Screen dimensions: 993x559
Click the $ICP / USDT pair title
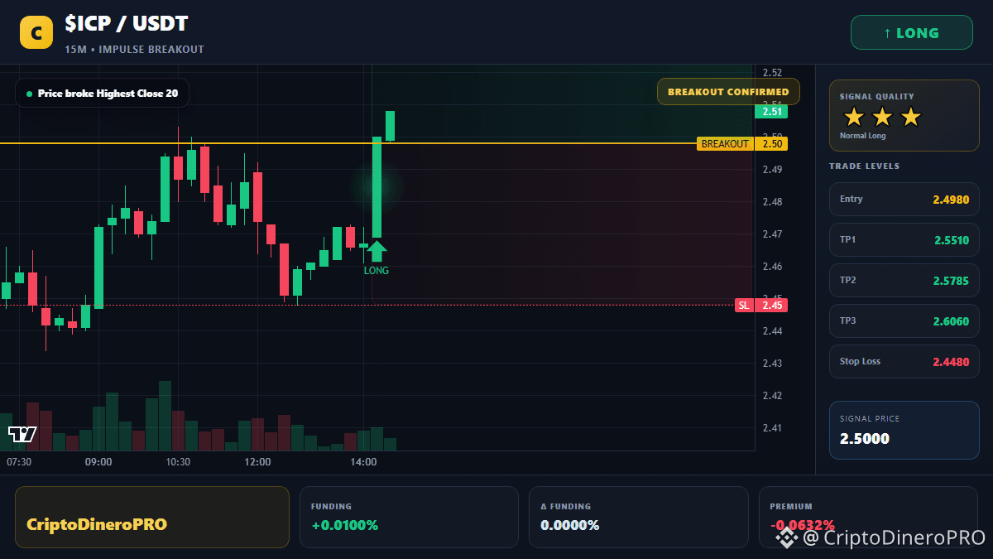pyautogui.click(x=126, y=26)
